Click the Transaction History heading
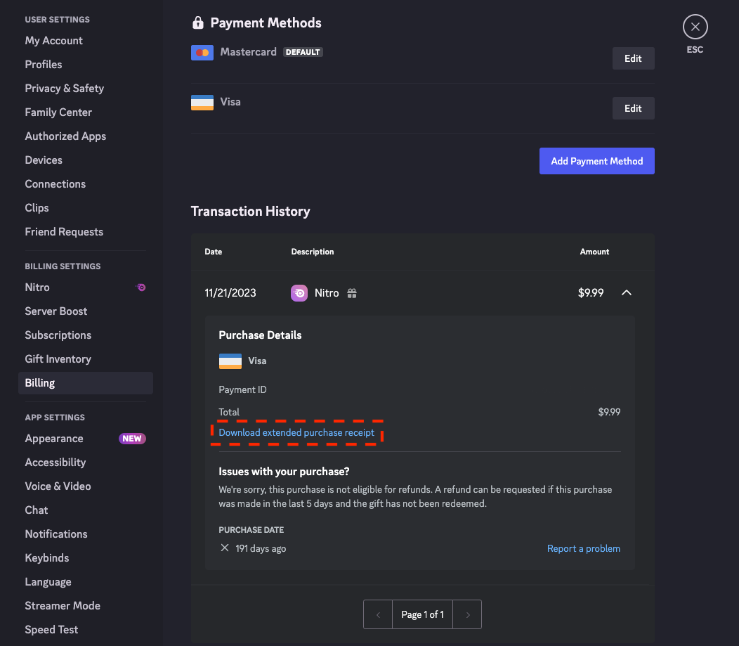Image resolution: width=739 pixels, height=646 pixels. [x=250, y=212]
